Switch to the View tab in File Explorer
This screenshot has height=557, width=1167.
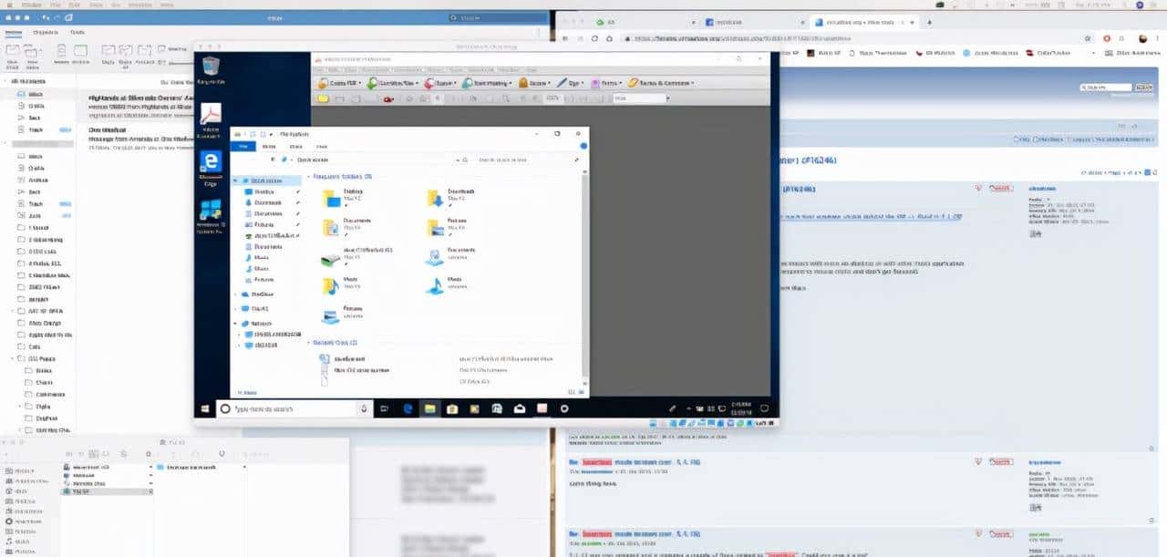click(x=319, y=146)
